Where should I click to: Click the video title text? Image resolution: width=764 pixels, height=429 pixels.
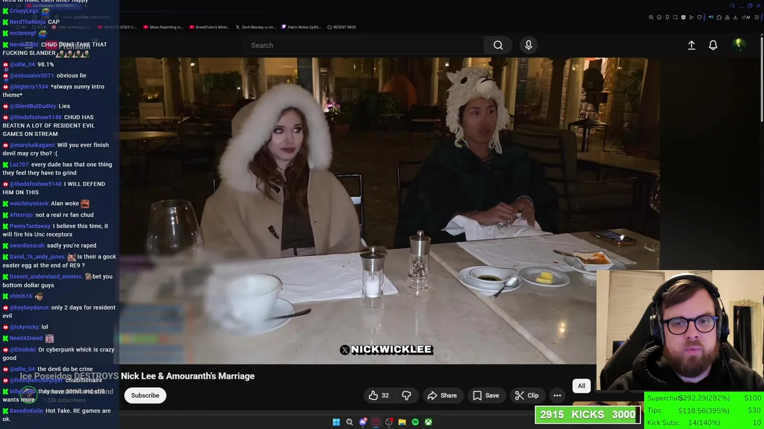click(137, 376)
